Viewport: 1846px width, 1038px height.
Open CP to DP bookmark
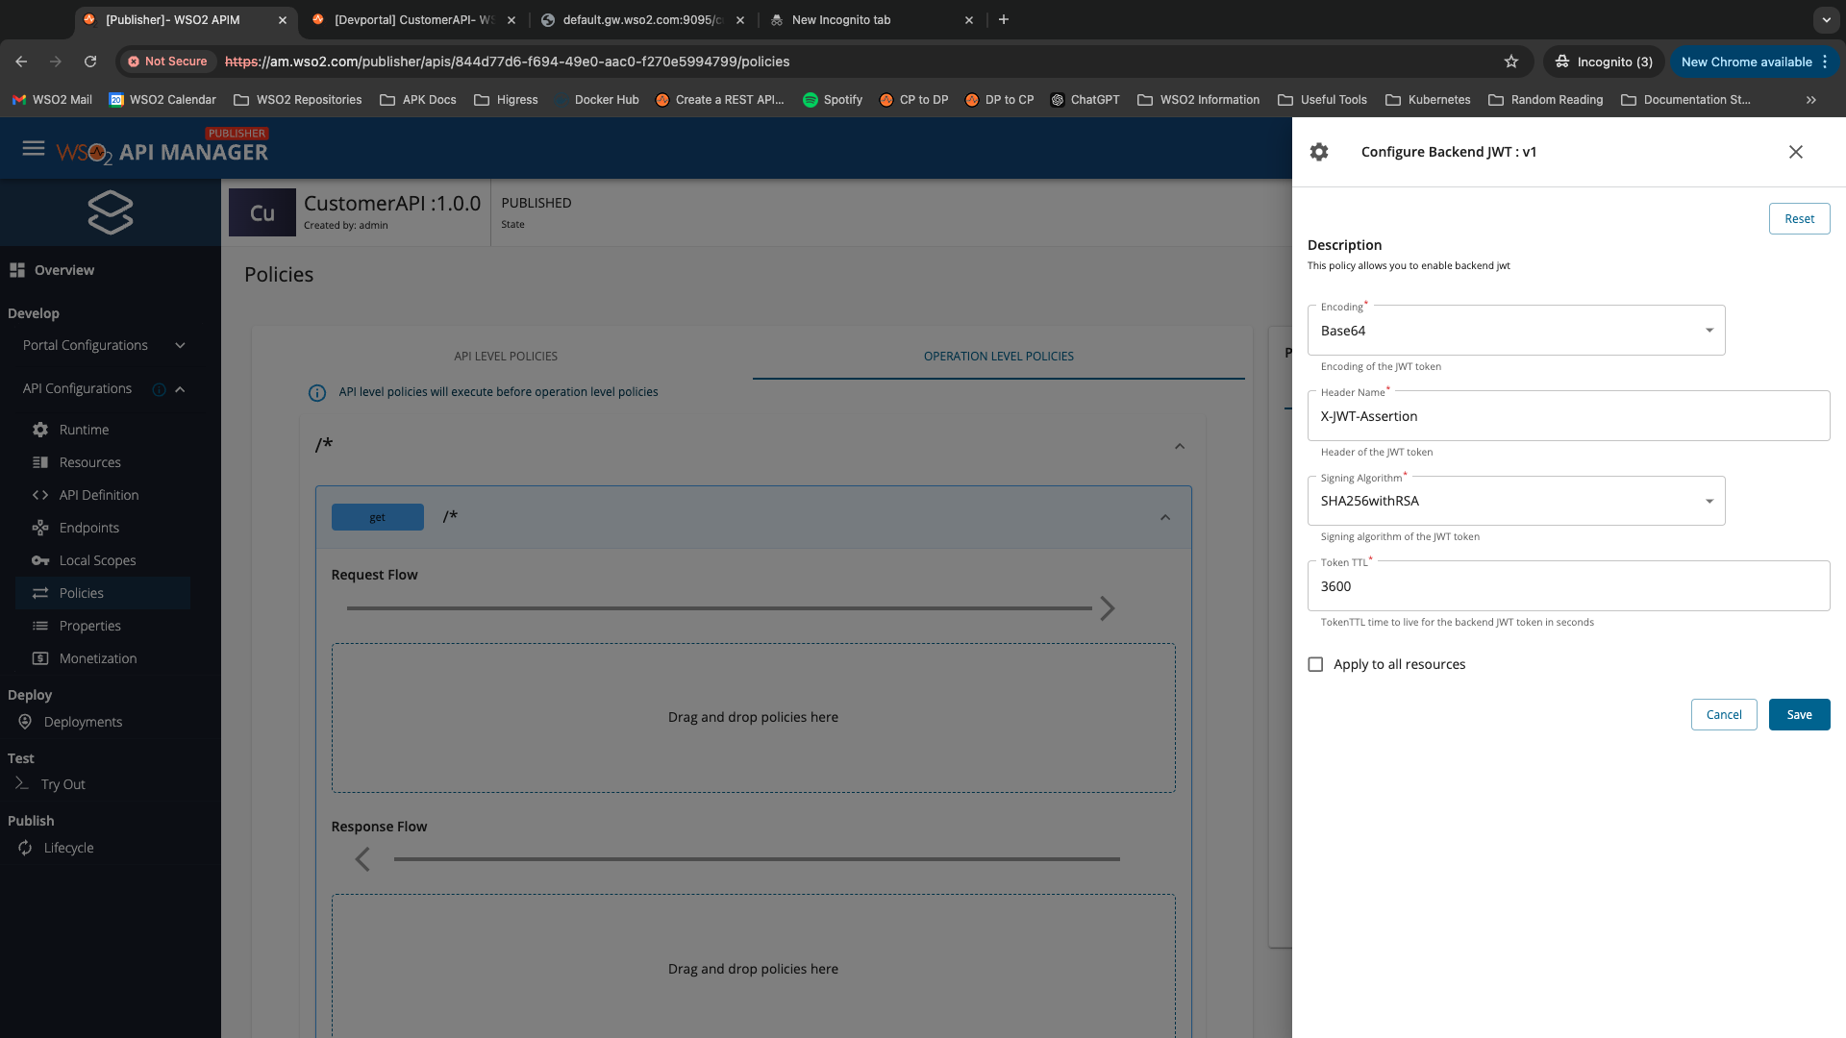click(x=913, y=100)
